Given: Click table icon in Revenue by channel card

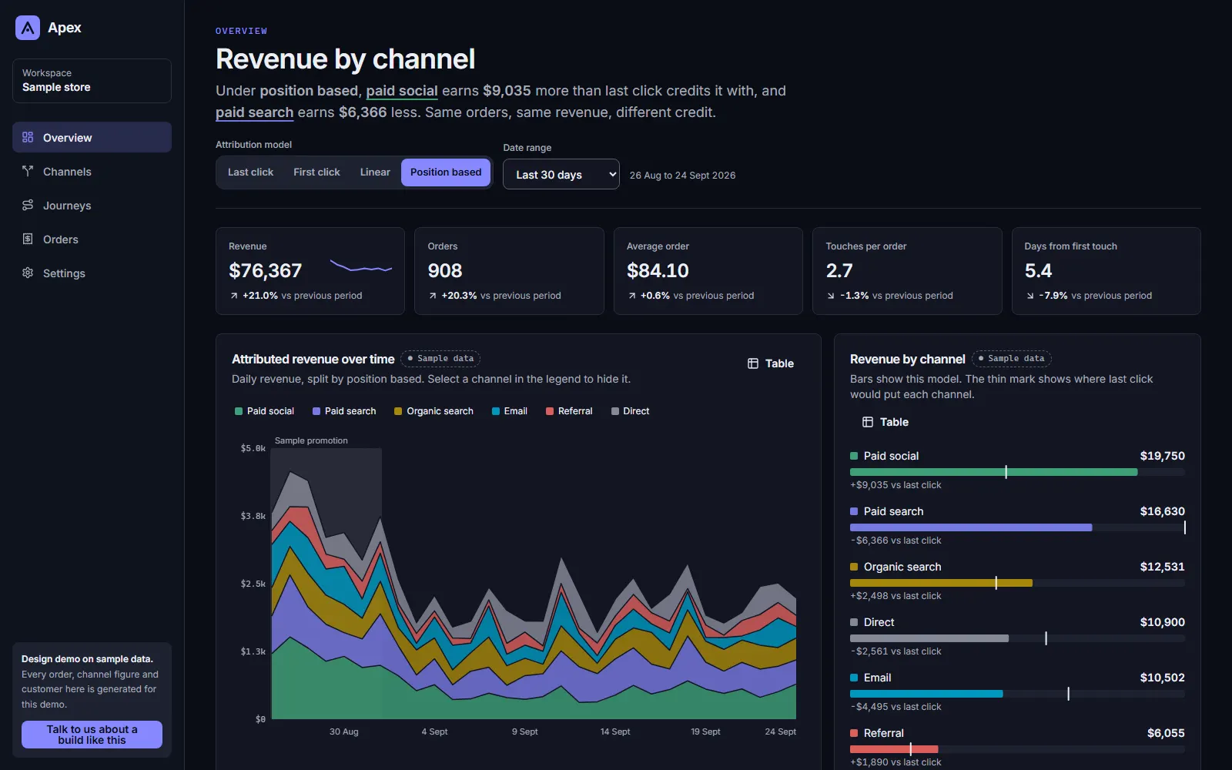Looking at the screenshot, I should coord(868,422).
